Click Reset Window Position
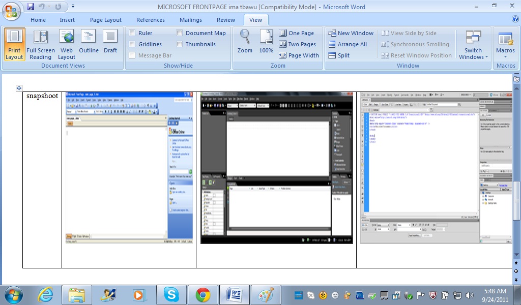Image resolution: width=521 pixels, height=305 pixels. 416,55
